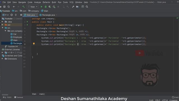The width and height of the screenshot is (179, 101).
Task: Open project panel gear options
Action: click(x=21, y=15)
